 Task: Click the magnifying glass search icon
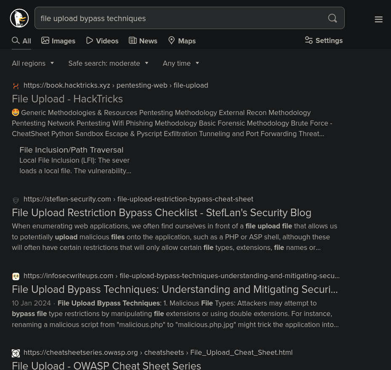332,18
